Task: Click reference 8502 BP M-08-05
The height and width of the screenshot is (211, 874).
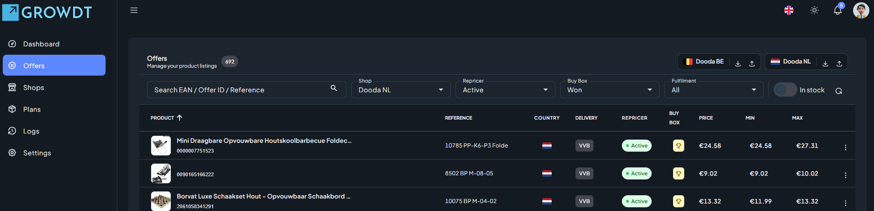Action: [x=469, y=173]
